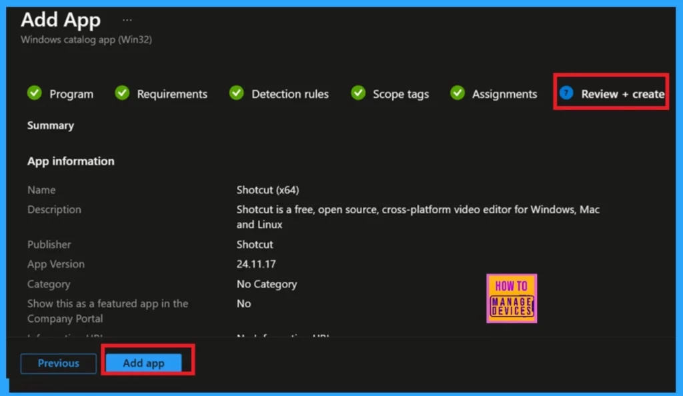Click the App Version field label
The height and width of the screenshot is (396, 683).
coord(56,264)
